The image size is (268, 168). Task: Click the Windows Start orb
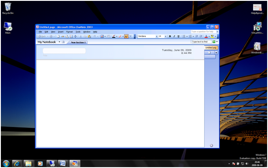[x=6, y=164]
